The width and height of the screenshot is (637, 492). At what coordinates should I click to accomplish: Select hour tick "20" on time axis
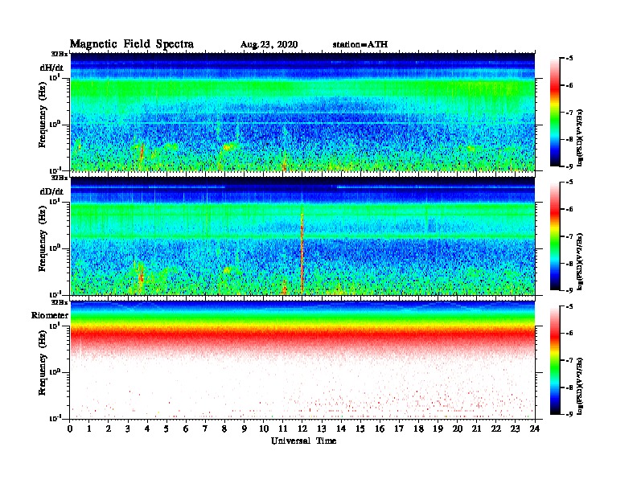tap(458, 429)
